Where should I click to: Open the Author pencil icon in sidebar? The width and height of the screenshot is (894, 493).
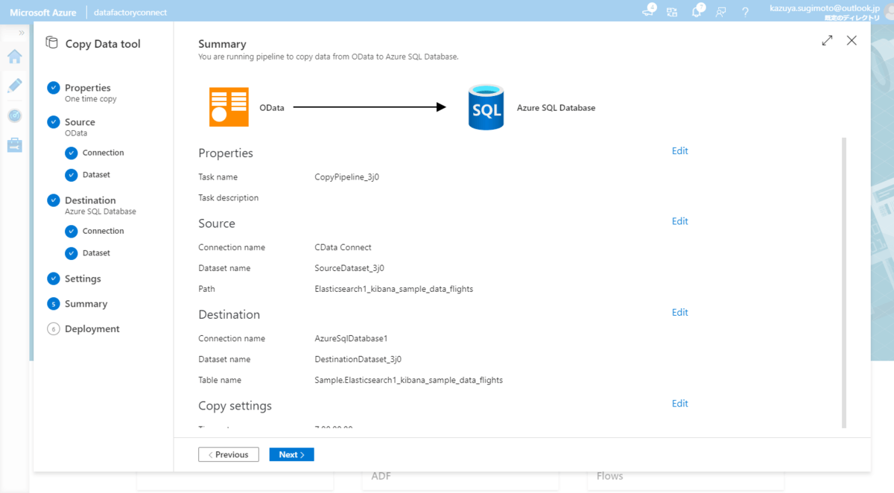coord(15,86)
